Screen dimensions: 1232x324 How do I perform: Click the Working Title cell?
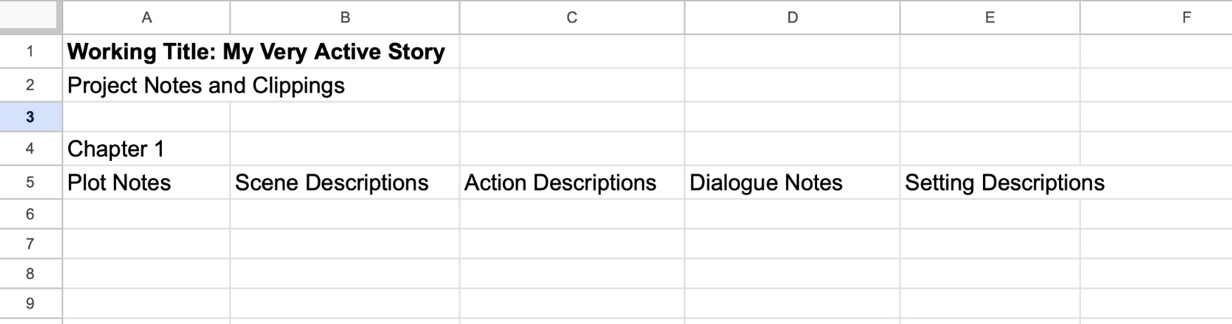pyautogui.click(x=256, y=52)
